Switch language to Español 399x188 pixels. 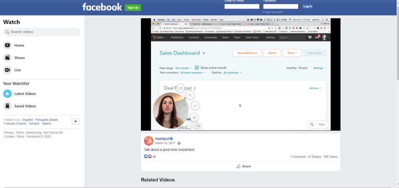click(x=28, y=120)
